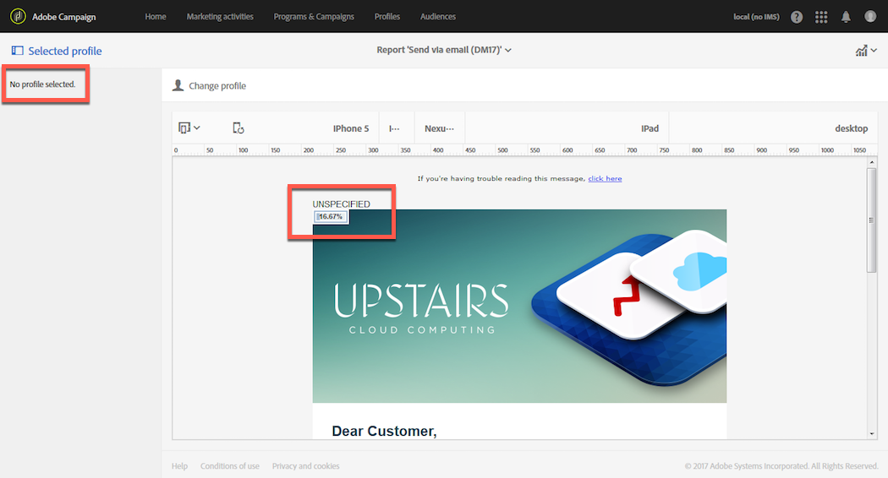The height and width of the screenshot is (478, 888).
Task: Select the iPad device tab
Action: click(x=650, y=128)
